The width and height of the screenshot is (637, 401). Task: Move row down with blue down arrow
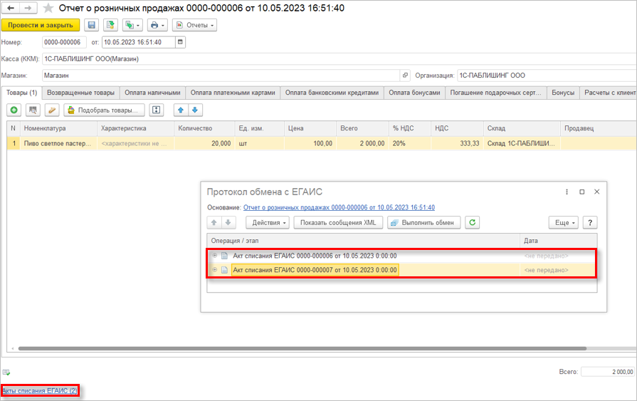pos(195,110)
